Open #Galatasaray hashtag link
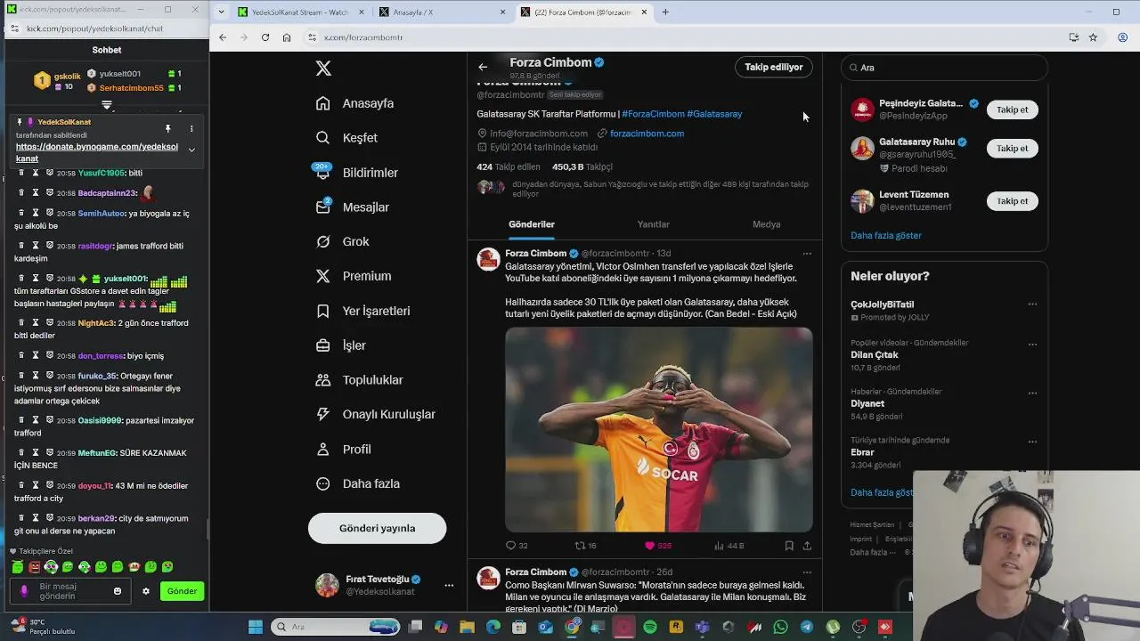 714,114
